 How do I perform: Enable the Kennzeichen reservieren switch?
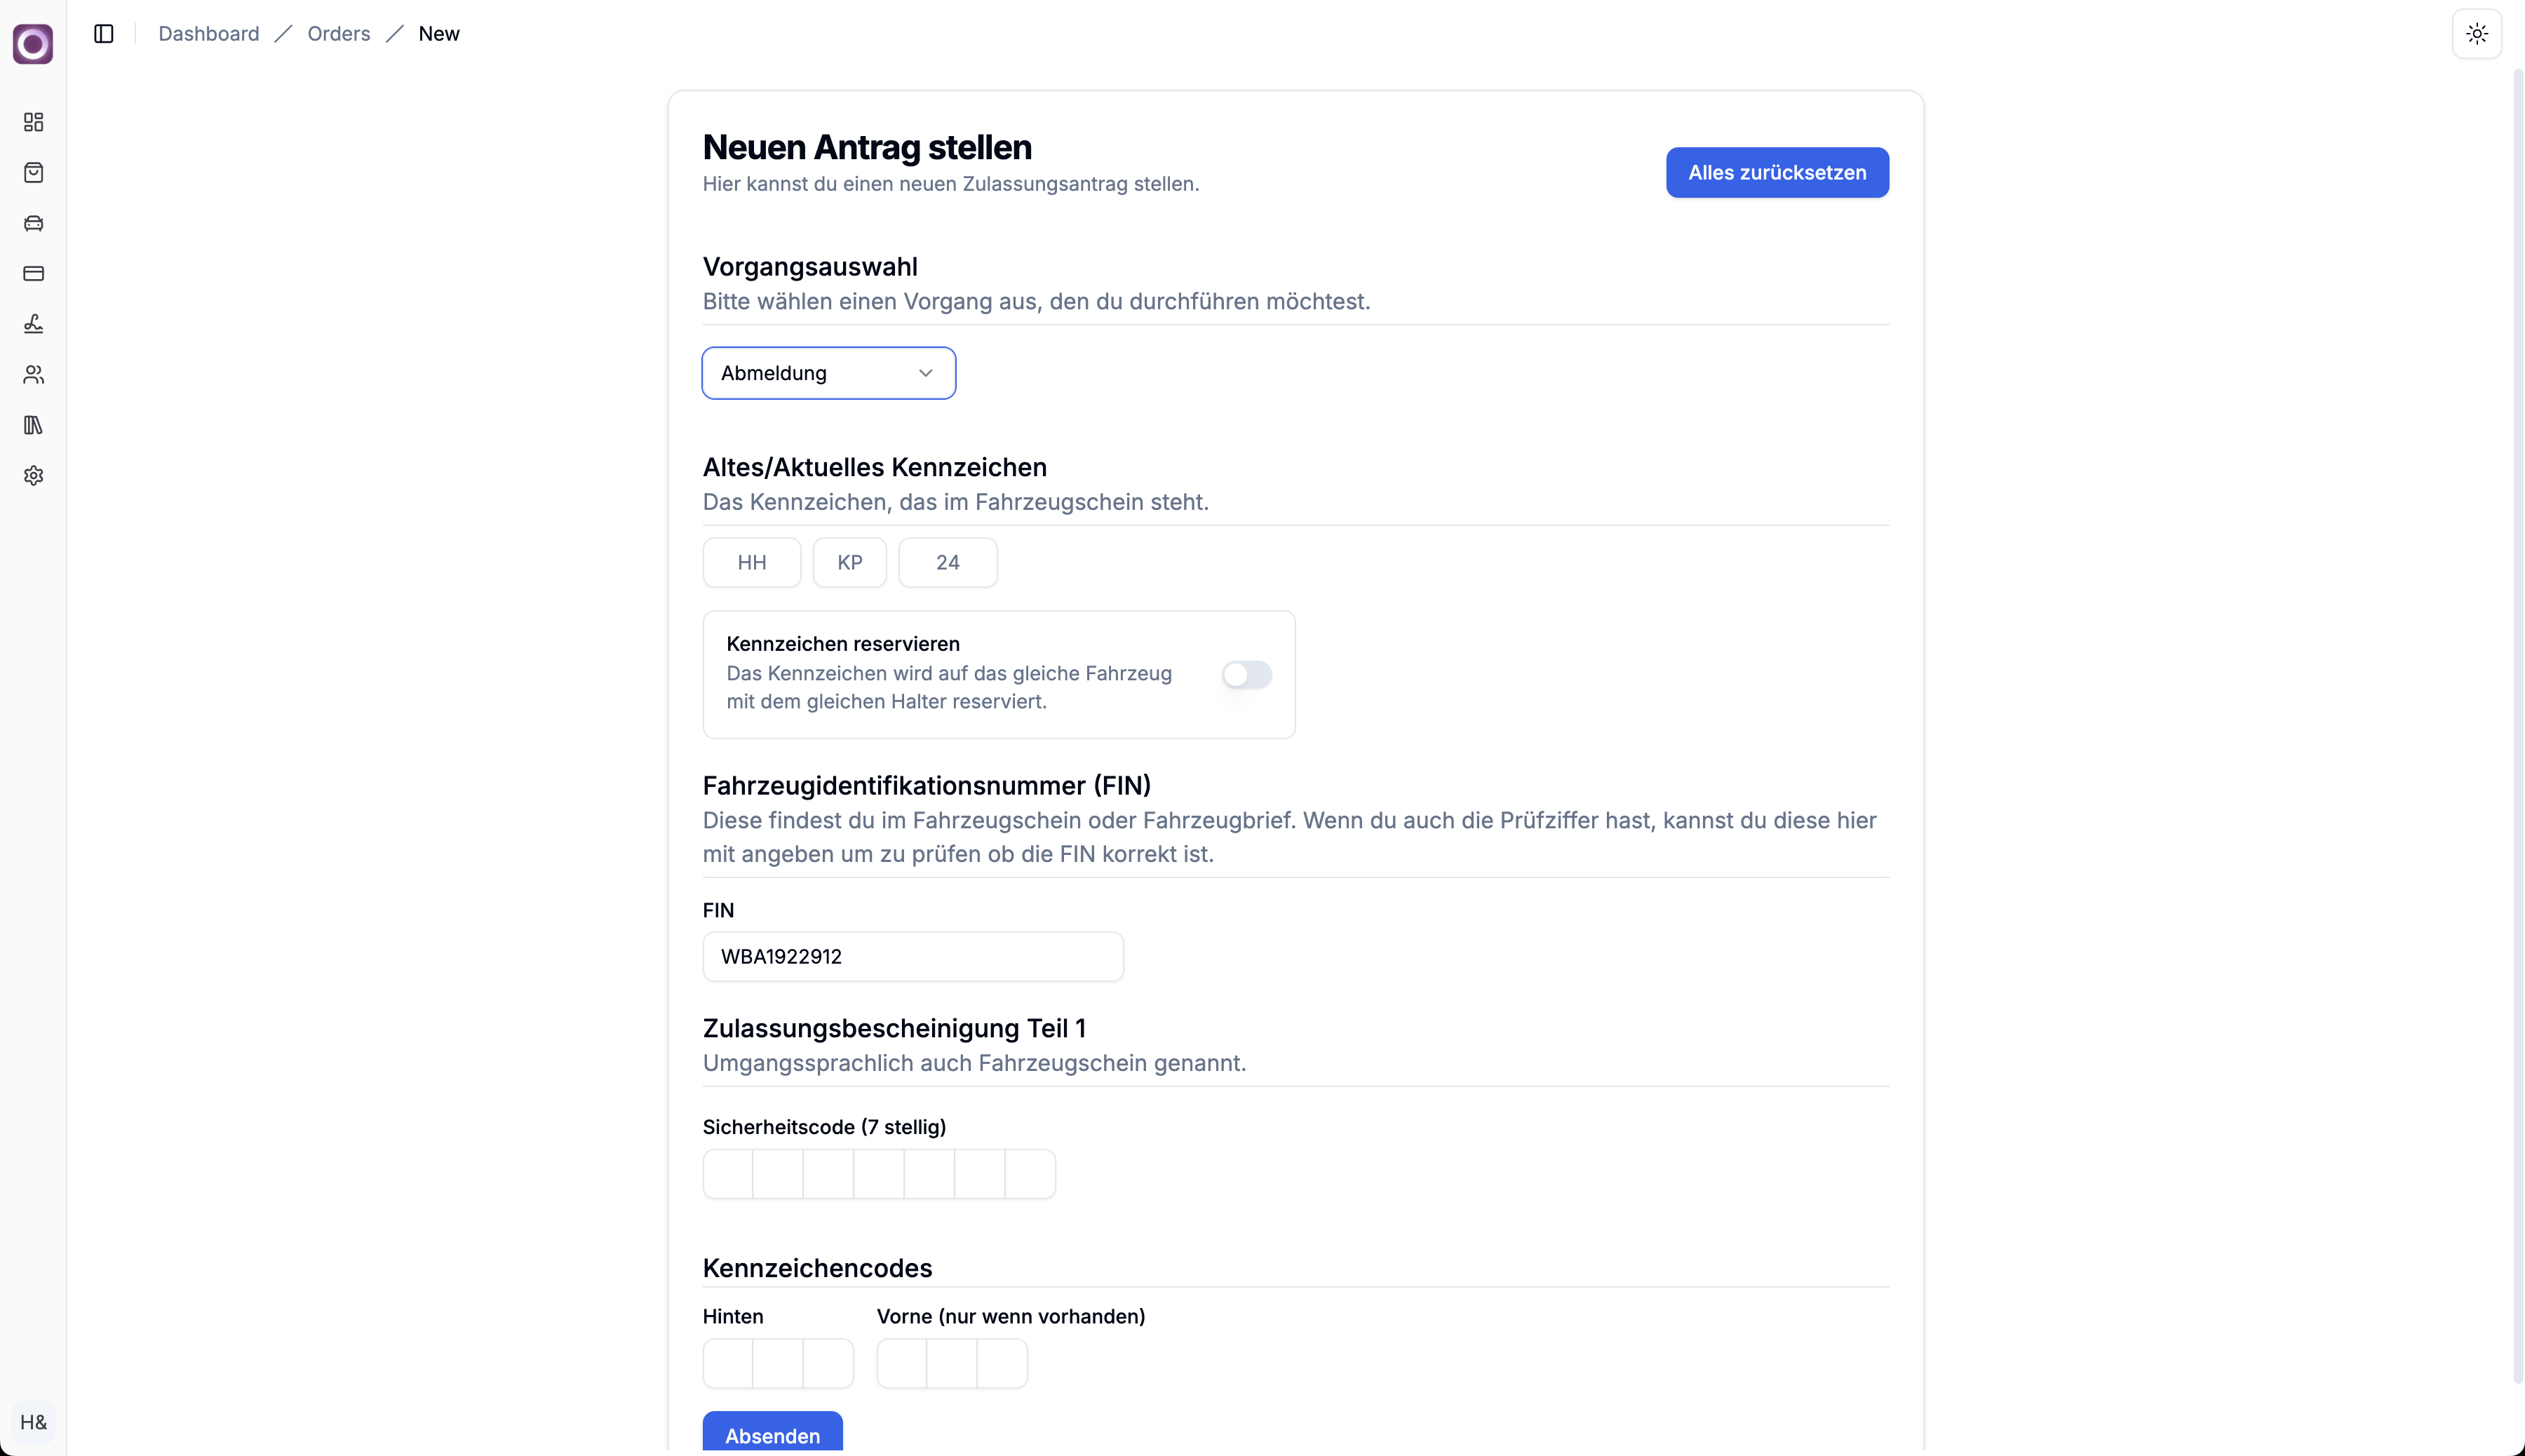(1246, 675)
